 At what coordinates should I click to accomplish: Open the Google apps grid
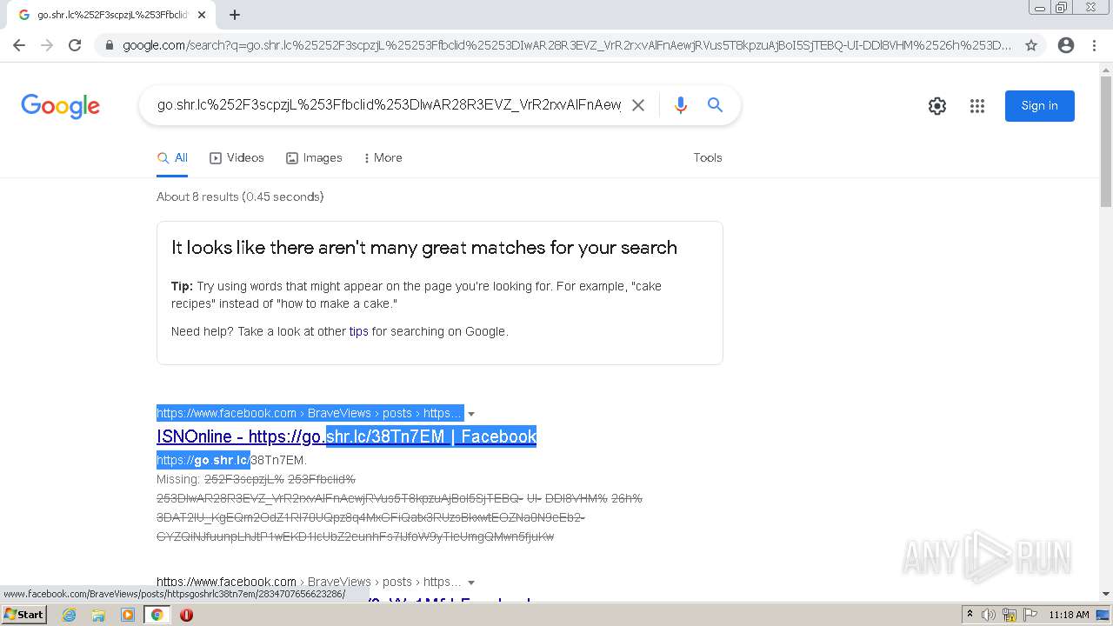(977, 106)
